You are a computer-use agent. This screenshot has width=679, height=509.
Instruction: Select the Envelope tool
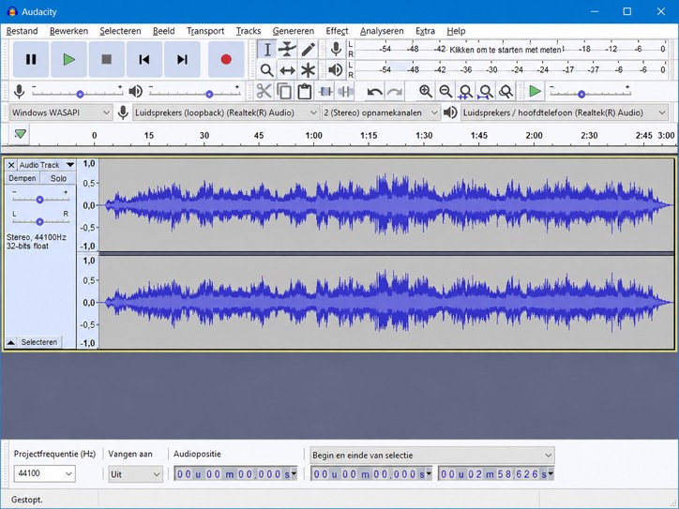[x=287, y=50]
